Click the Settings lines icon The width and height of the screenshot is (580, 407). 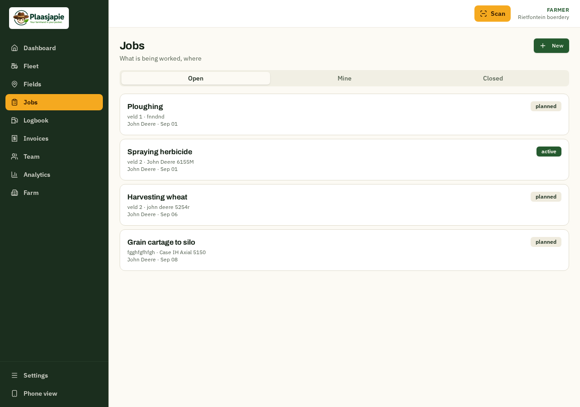pyautogui.click(x=14, y=375)
